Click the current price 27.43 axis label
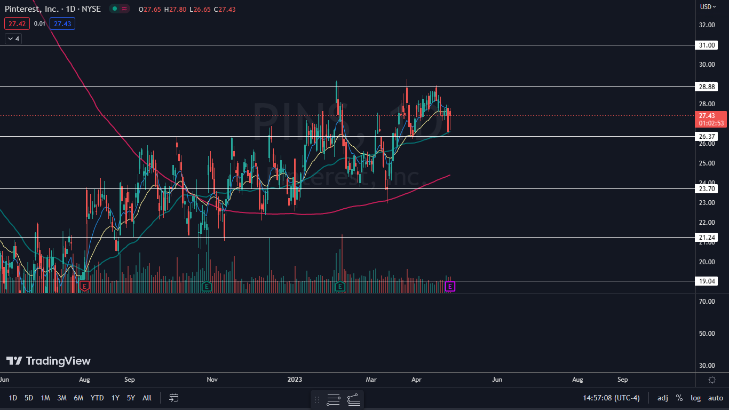Screen dimensions: 729x410 (711, 119)
